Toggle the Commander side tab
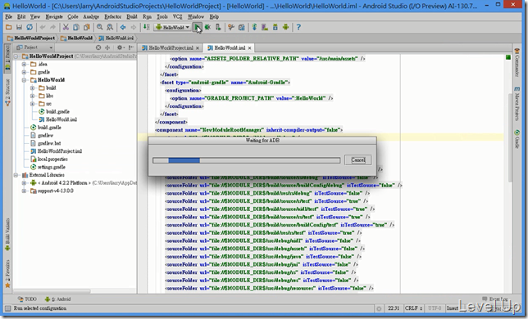This screenshot has height=319, width=528. tap(517, 62)
